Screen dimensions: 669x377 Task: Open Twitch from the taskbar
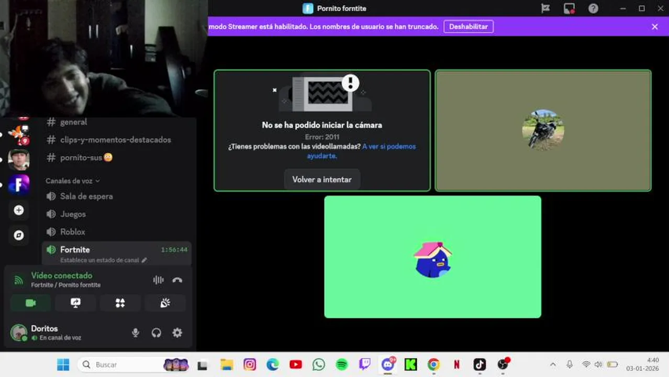coord(365,364)
